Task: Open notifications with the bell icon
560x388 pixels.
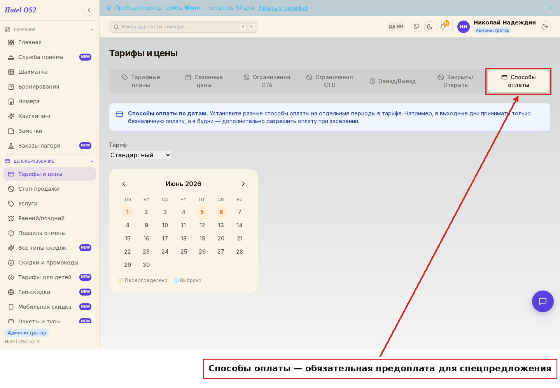Action: (x=443, y=27)
